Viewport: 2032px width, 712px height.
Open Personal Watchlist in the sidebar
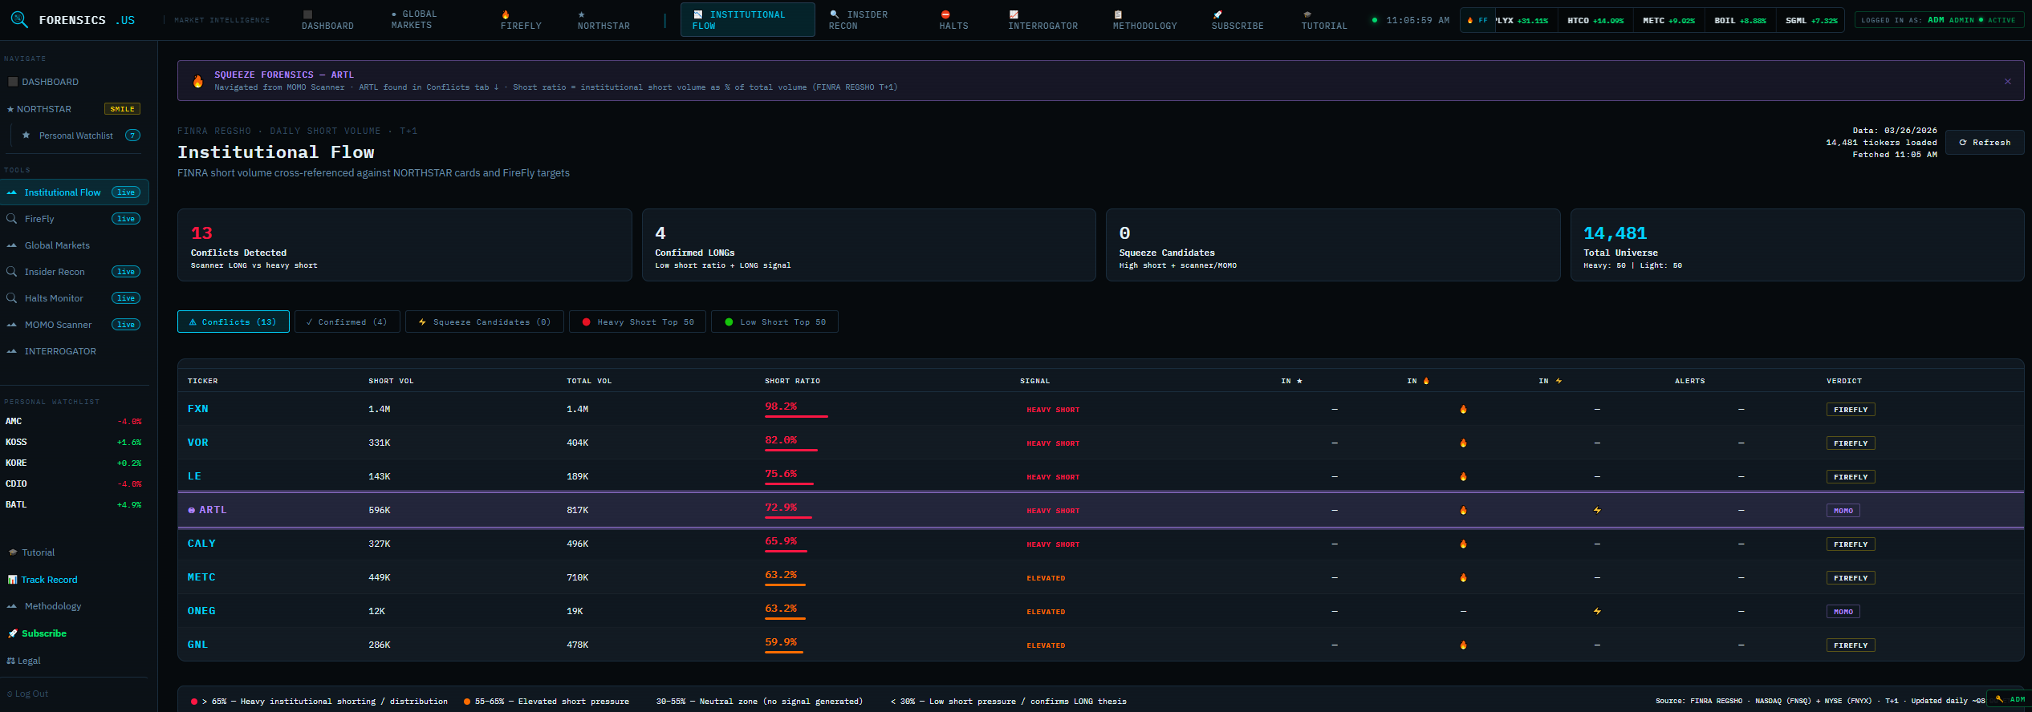tap(76, 136)
